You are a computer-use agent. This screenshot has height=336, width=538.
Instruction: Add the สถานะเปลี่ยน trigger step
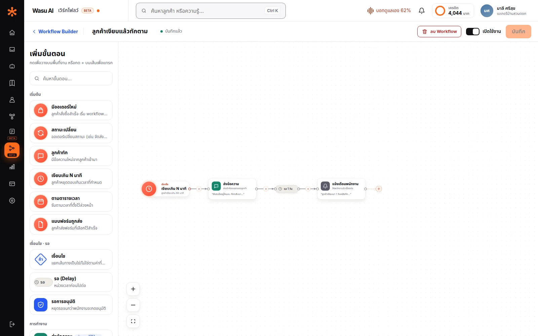point(71,133)
